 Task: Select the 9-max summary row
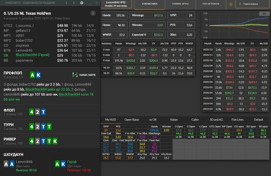pyautogui.click(x=148, y=61)
